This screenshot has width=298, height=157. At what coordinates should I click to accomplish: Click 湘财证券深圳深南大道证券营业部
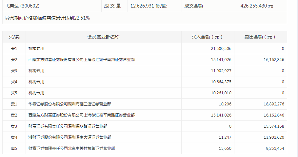tap(70, 137)
